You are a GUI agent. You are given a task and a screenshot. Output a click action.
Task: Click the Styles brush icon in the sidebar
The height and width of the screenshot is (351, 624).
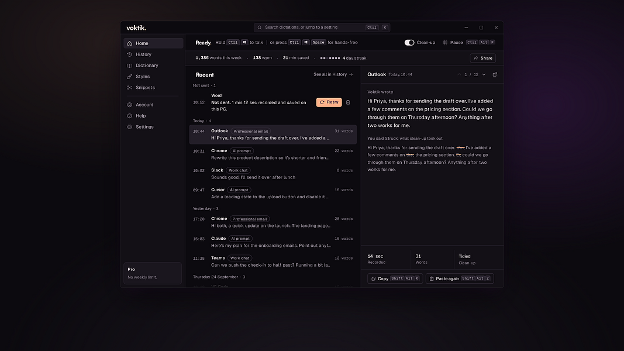click(x=129, y=77)
